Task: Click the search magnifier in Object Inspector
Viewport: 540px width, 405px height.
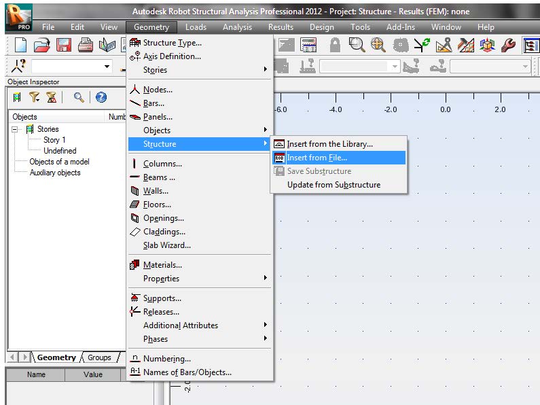Action: pos(79,97)
